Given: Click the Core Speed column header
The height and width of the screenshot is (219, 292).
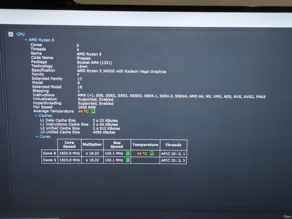Looking at the screenshot, I should [69, 144].
